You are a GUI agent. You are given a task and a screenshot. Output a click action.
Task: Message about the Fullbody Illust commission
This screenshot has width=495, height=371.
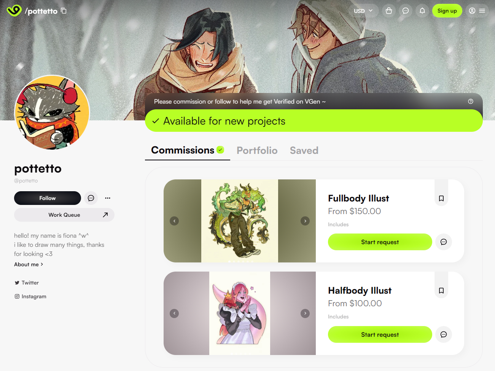444,242
